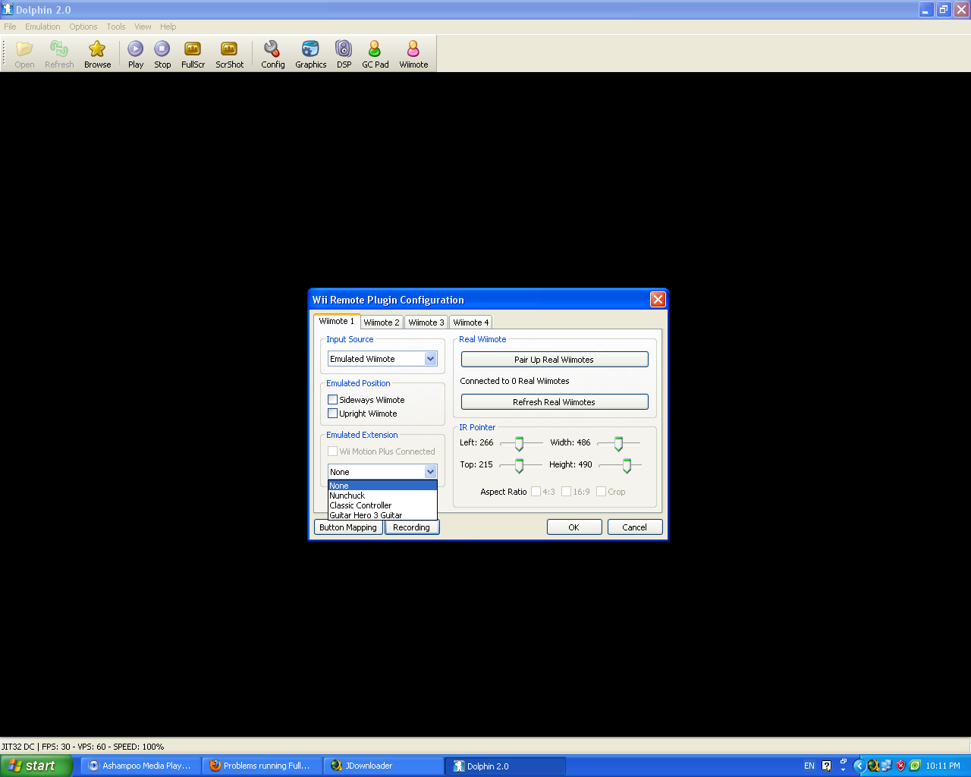The width and height of the screenshot is (971, 777).
Task: Click the Windows Start button
Action: [x=36, y=766]
